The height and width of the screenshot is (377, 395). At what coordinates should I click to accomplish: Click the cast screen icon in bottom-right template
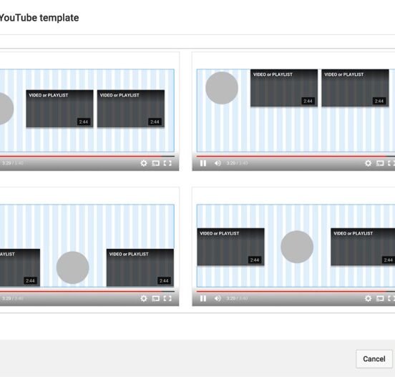pos(380,299)
